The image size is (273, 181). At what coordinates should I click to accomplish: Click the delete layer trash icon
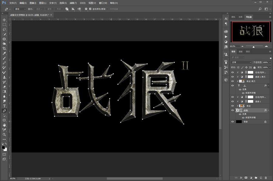tap(266, 177)
